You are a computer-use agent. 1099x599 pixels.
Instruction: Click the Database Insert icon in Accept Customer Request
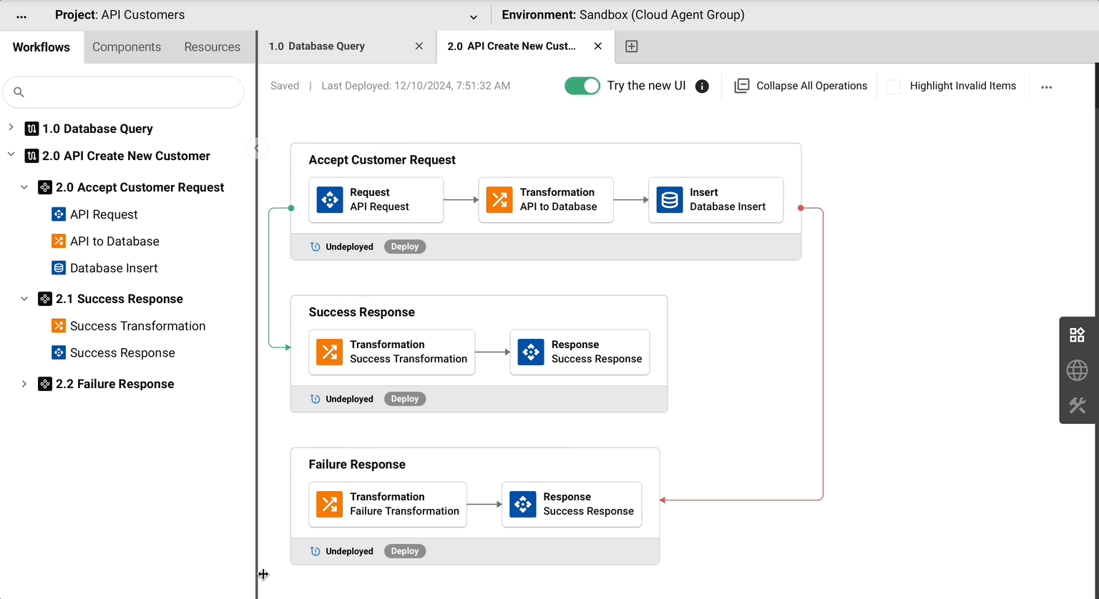click(669, 200)
